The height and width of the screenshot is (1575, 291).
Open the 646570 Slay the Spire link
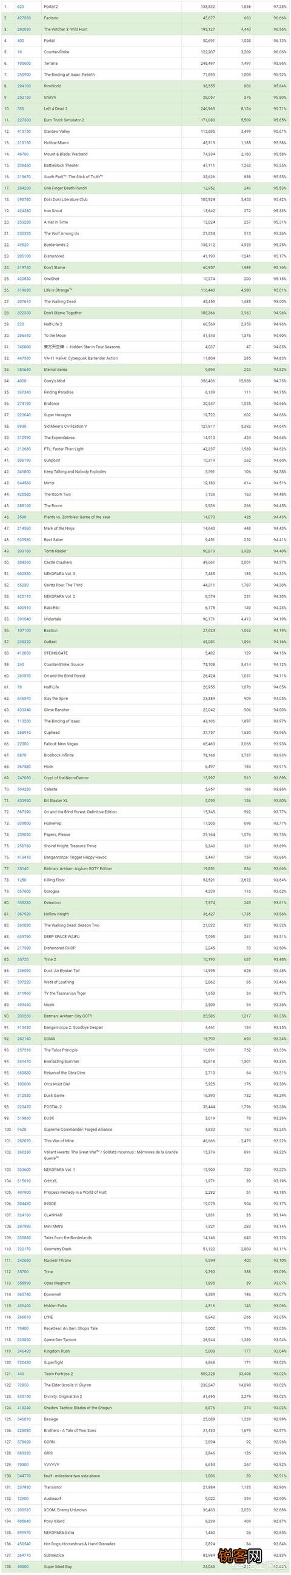(23, 699)
